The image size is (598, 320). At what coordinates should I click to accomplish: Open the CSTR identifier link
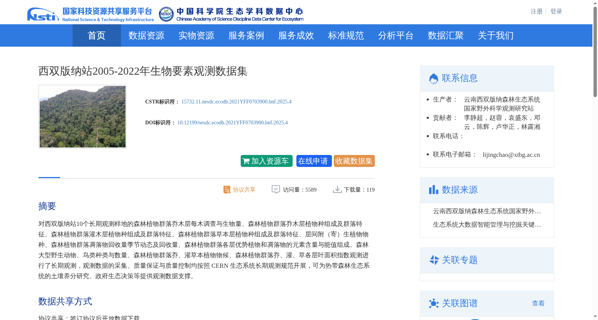(236, 102)
